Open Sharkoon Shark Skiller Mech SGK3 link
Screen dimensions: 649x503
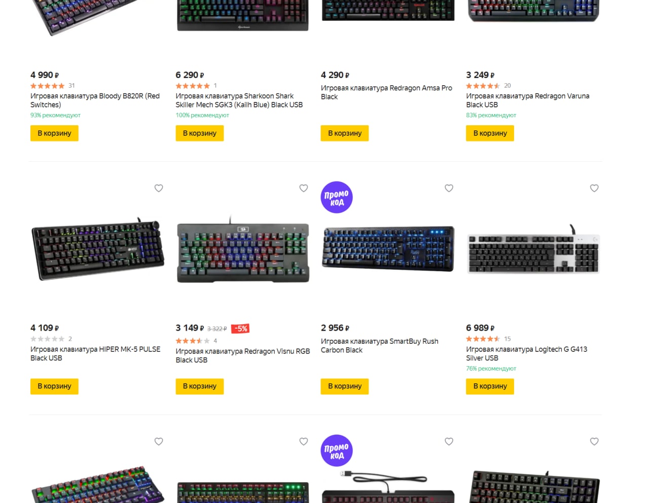pyautogui.click(x=239, y=100)
